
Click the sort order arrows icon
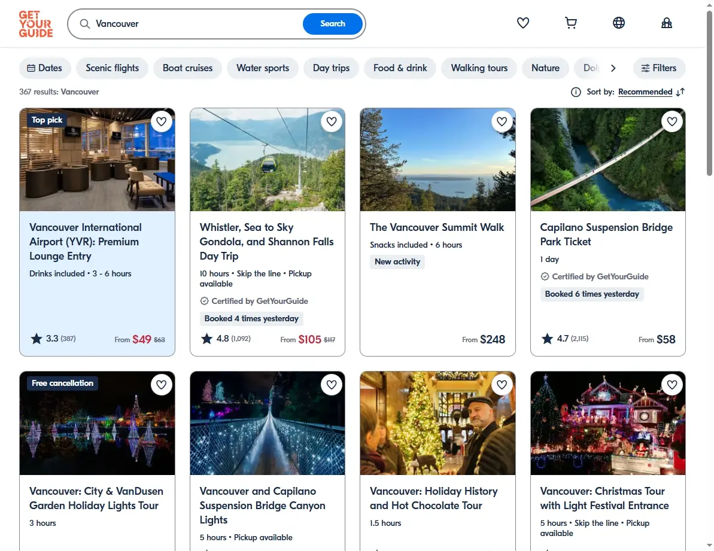(x=680, y=92)
